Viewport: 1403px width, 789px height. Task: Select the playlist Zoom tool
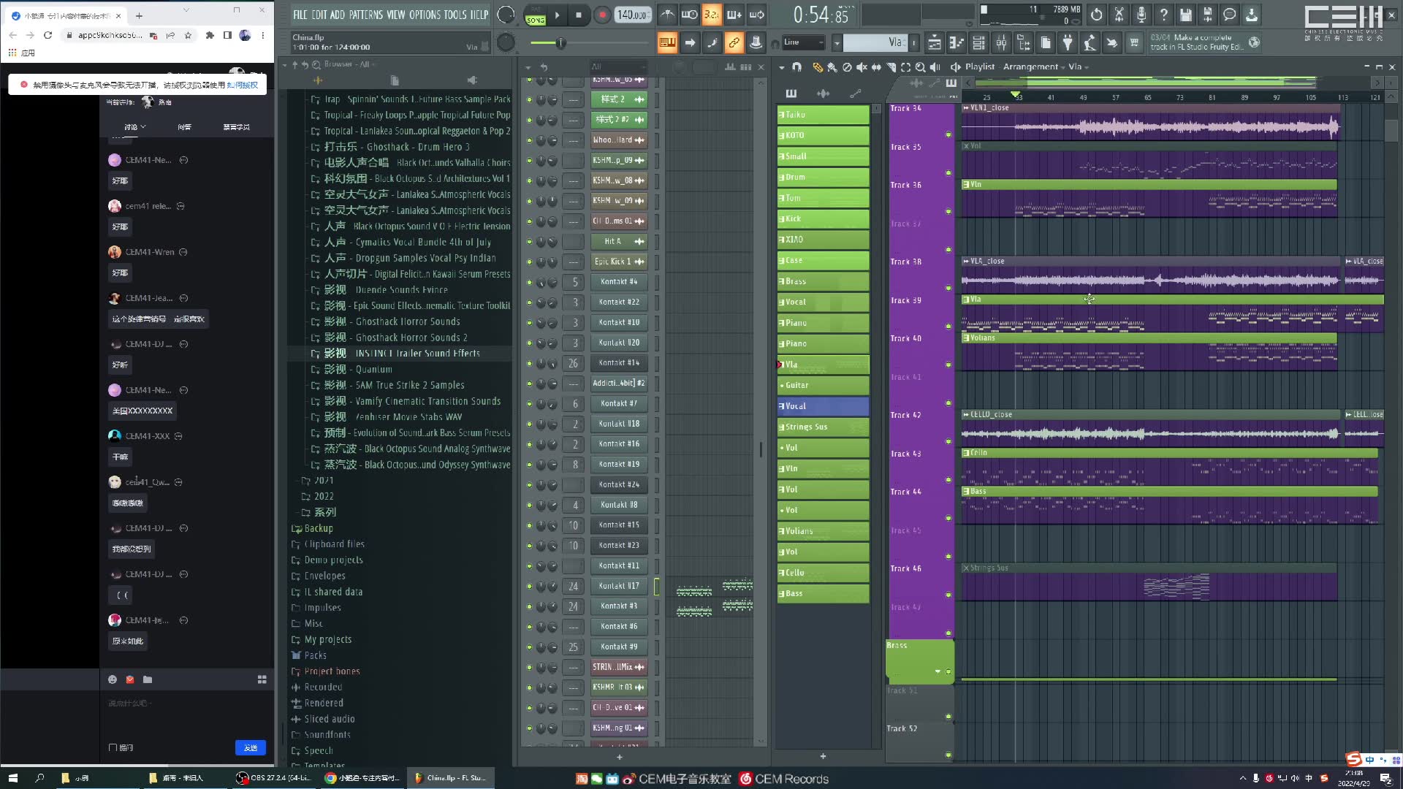tap(921, 67)
